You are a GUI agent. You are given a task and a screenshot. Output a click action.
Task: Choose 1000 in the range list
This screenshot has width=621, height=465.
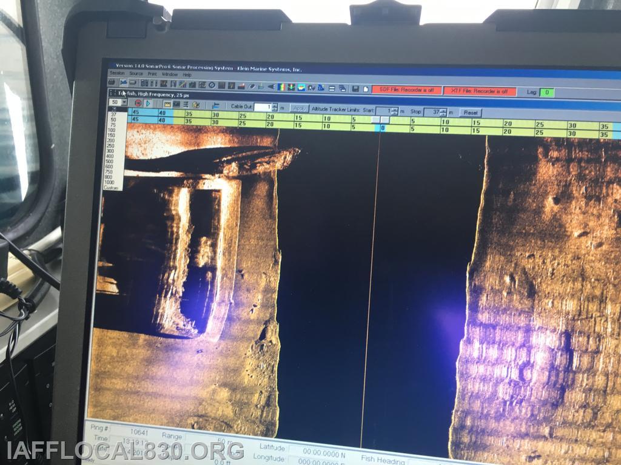pos(109,182)
